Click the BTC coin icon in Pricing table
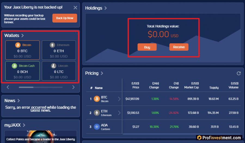The height and width of the screenshot is (143, 245). (97, 99)
